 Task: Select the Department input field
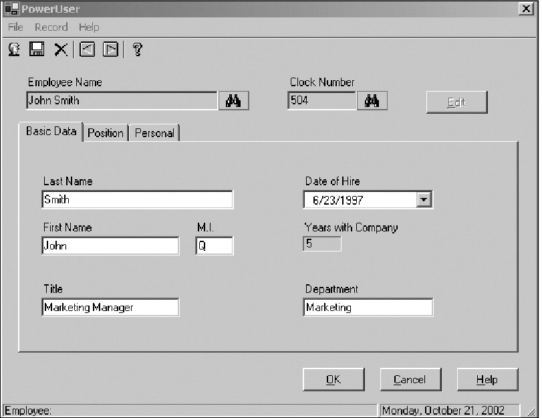pos(368,308)
